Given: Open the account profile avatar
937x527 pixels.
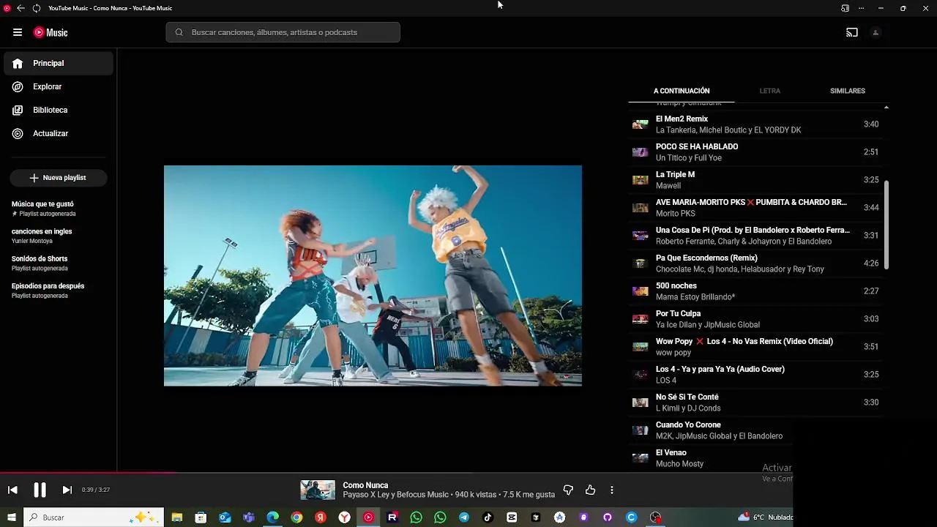Looking at the screenshot, I should 876,32.
